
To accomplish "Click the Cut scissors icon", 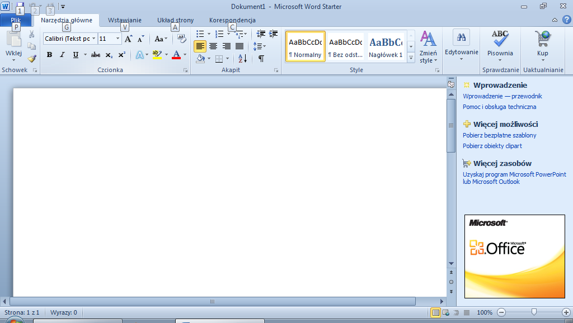I will click(x=32, y=34).
